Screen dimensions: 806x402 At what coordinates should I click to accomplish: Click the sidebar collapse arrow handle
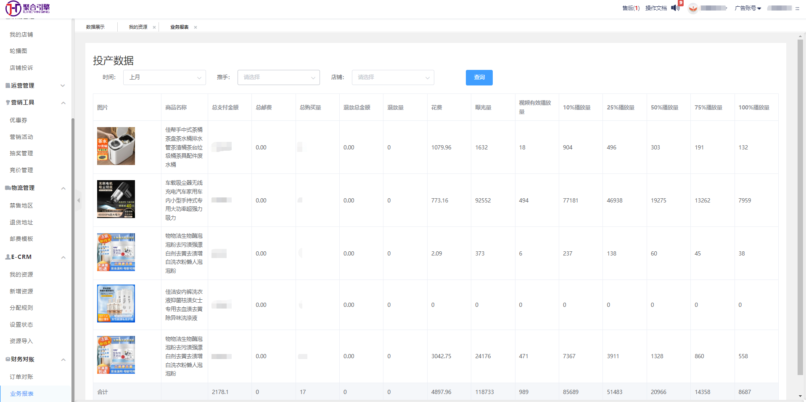(x=78, y=200)
